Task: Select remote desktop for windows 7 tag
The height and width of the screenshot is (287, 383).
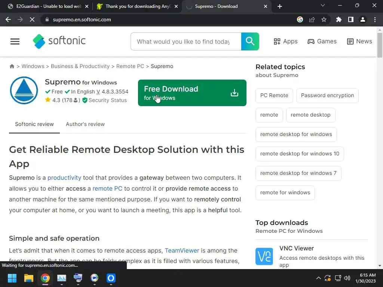Action: click(298, 173)
